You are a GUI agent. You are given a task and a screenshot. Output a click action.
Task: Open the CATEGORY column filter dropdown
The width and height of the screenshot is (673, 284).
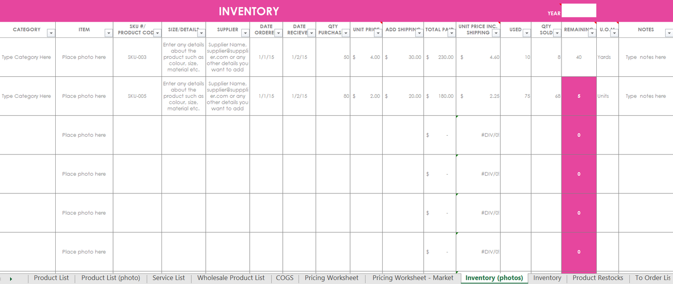point(50,33)
